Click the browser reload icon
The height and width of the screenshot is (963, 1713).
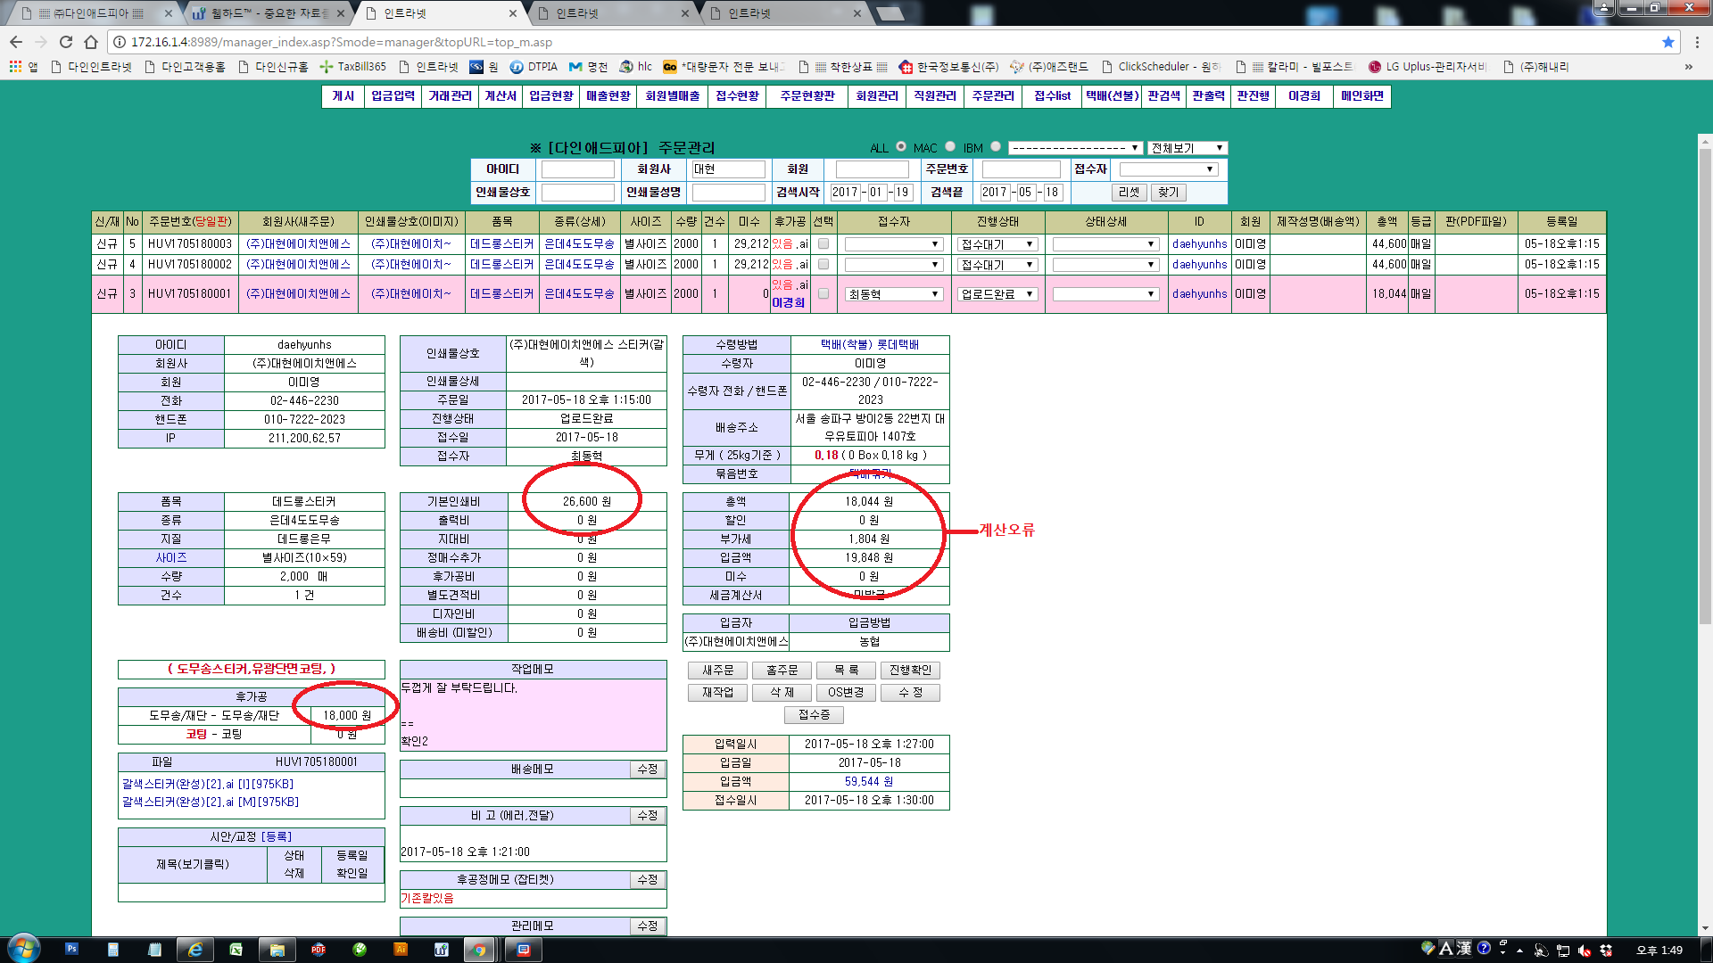click(66, 42)
